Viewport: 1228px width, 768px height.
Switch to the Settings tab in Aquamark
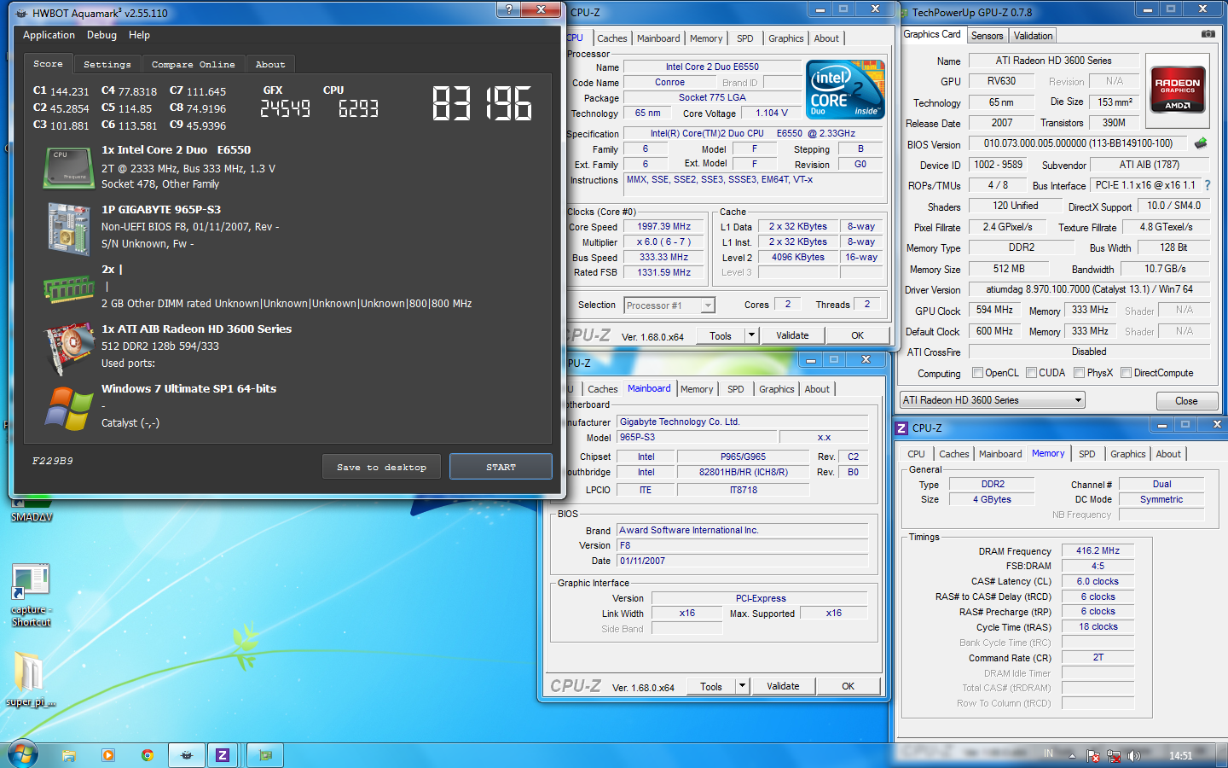click(107, 65)
